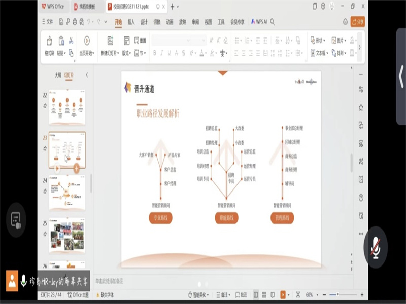
Task: Toggle italic formatting
Action: pos(162,53)
